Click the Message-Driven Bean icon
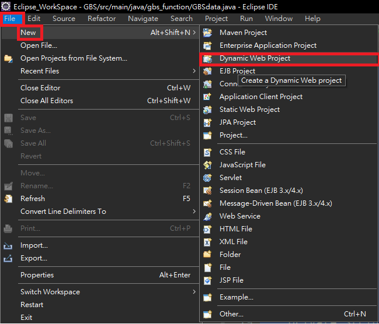Viewport: 379px width, 324px height. point(207,203)
